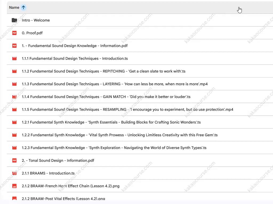Image resolution: width=273 pixels, height=204 pixels.
Task: Click the image icon for BRAAM-French Horn Effect Chain
Action: [14, 186]
